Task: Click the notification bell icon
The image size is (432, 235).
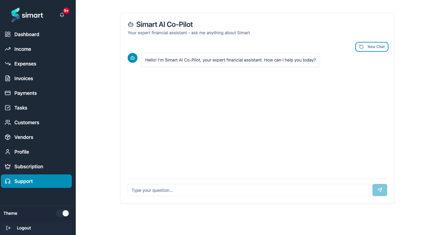Action: coord(62,15)
